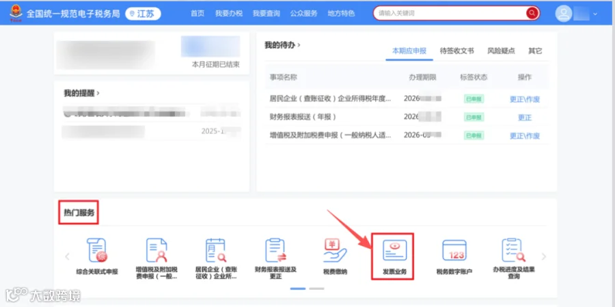615x307 pixels.
Task: Click 本月征期已结束 status text
Action: click(216, 64)
